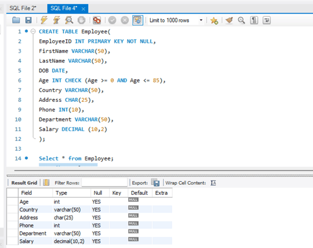Export recordset with Export icon

pyautogui.click(x=155, y=182)
